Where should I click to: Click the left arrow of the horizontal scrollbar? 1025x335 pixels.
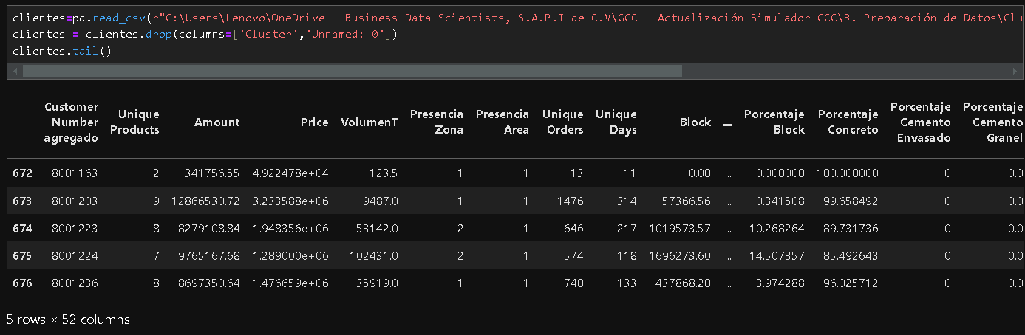click(13, 72)
